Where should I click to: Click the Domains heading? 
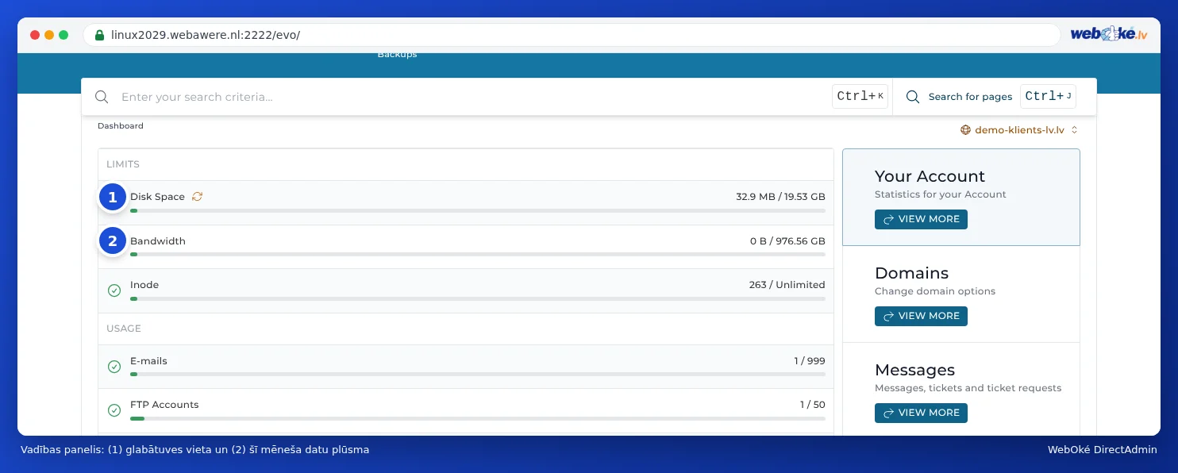point(911,273)
